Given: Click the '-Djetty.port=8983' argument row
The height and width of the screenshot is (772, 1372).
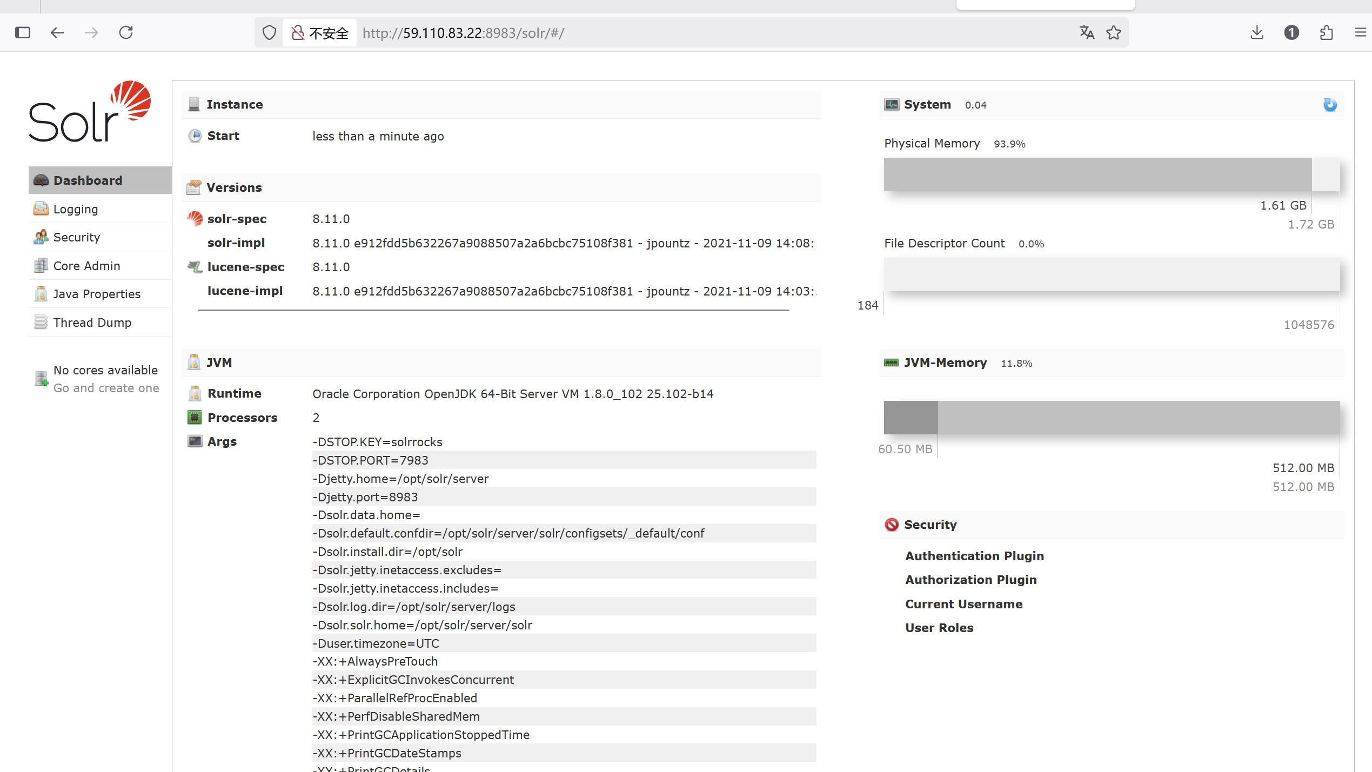Looking at the screenshot, I should (x=564, y=497).
